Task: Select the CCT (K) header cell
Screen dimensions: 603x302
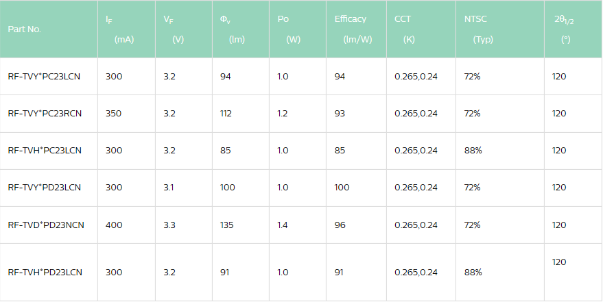Action: click(405, 29)
